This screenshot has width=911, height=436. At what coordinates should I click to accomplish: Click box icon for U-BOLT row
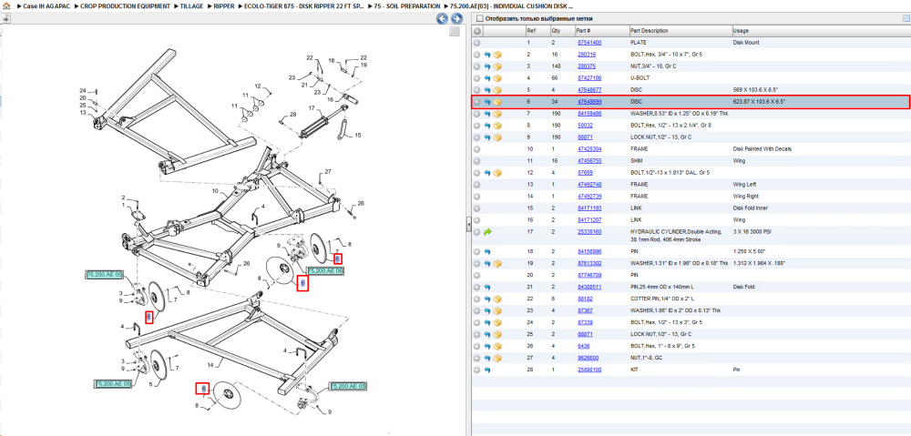[498, 77]
